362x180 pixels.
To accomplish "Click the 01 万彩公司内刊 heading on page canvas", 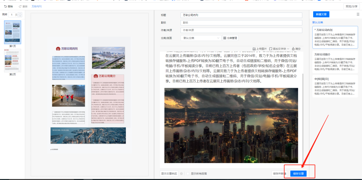I will click(x=67, y=49).
